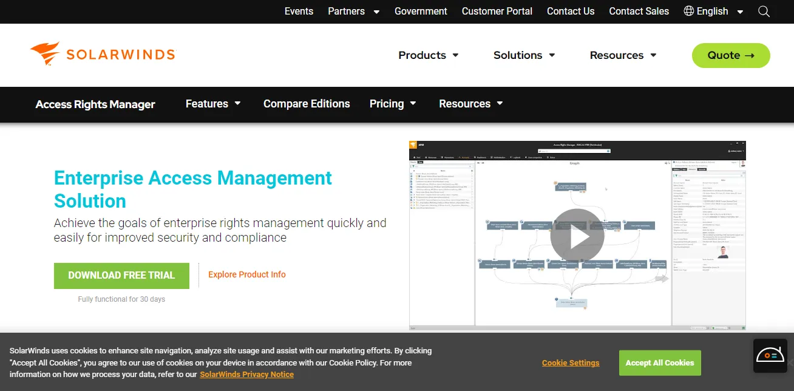Open Cookie Settings
The width and height of the screenshot is (794, 391).
pyautogui.click(x=571, y=363)
